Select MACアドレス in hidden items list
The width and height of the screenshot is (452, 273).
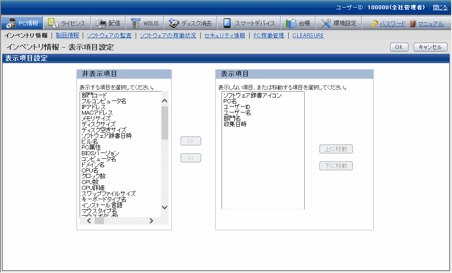pos(97,113)
